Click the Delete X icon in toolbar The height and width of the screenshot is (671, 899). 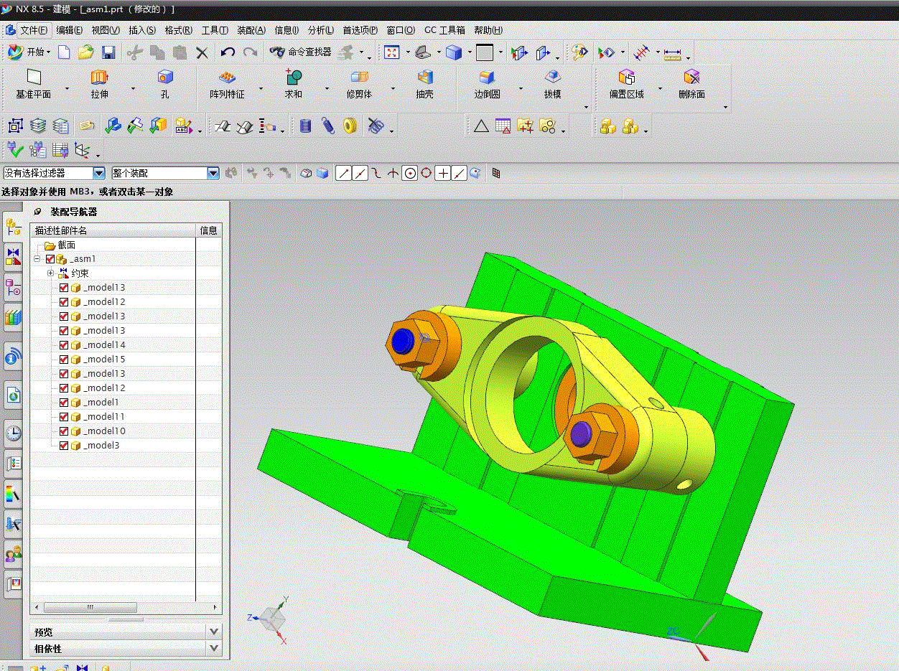pos(202,52)
